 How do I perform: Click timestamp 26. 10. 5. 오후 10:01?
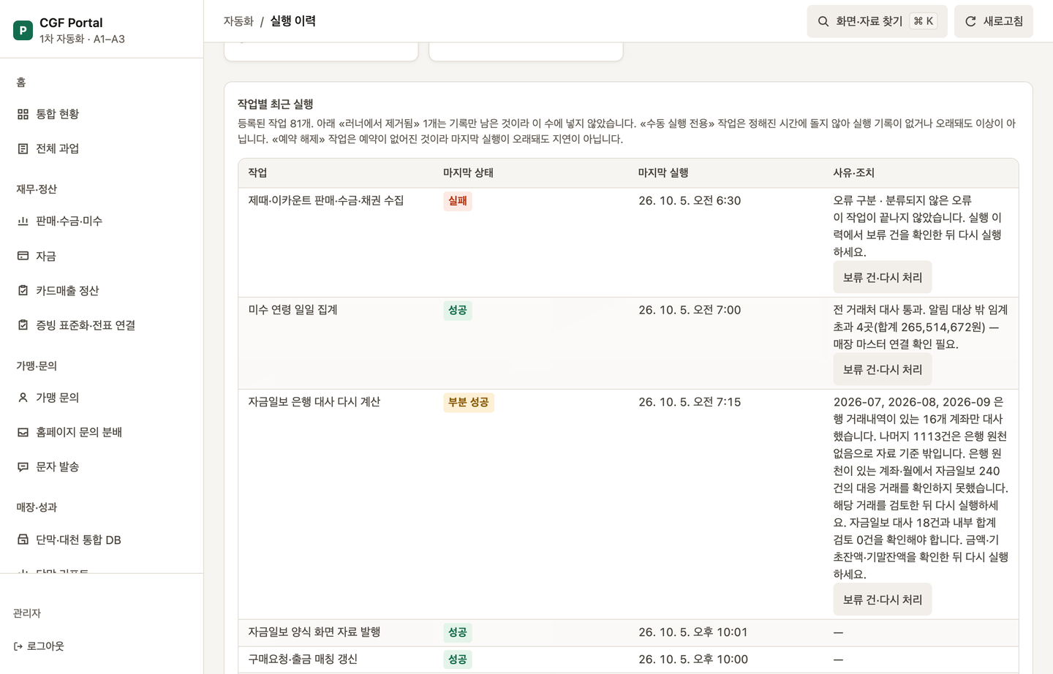pos(693,632)
